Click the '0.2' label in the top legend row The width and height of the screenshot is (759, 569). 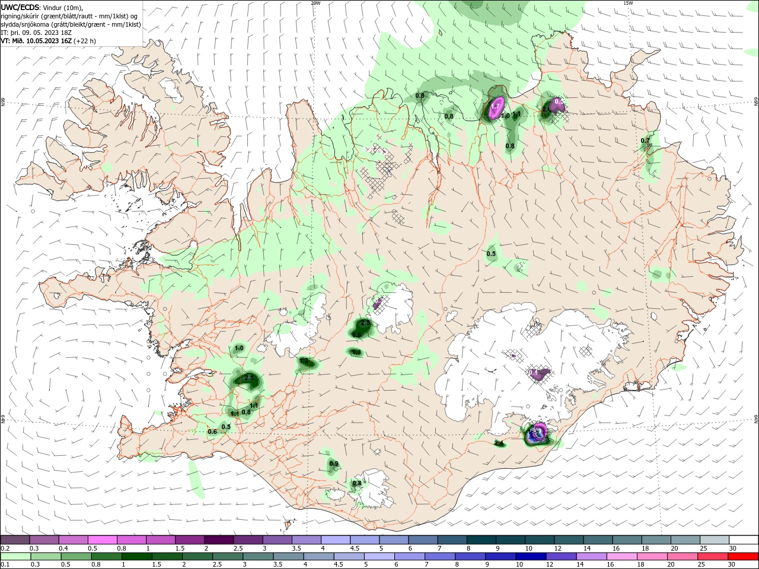[5, 548]
